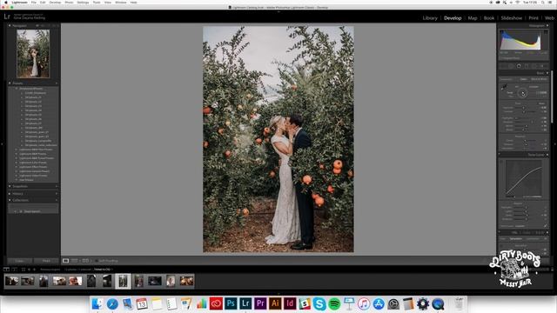Launch InDesign from the Dock
This screenshot has height=313, width=557.
[290, 303]
